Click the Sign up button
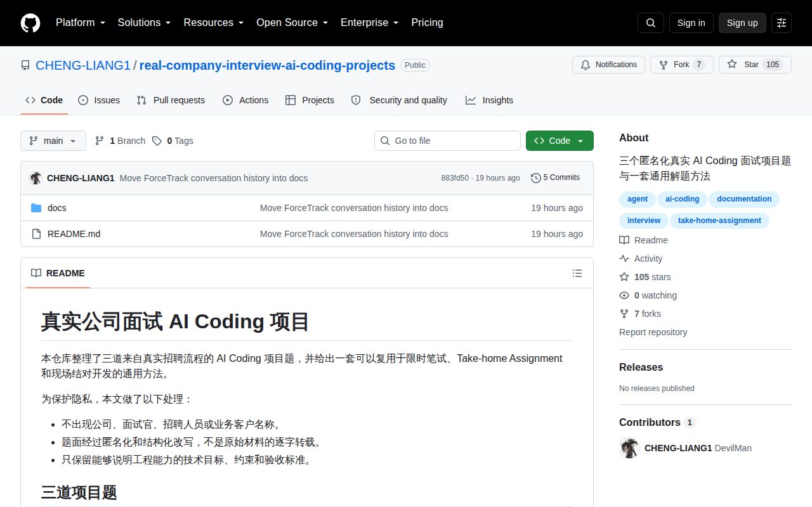The image size is (812, 507). click(742, 23)
